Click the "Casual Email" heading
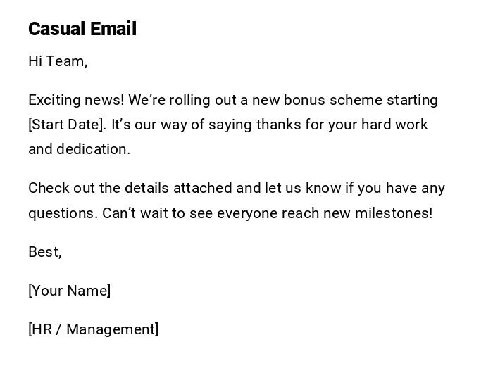The image size is (493, 373). [x=82, y=29]
